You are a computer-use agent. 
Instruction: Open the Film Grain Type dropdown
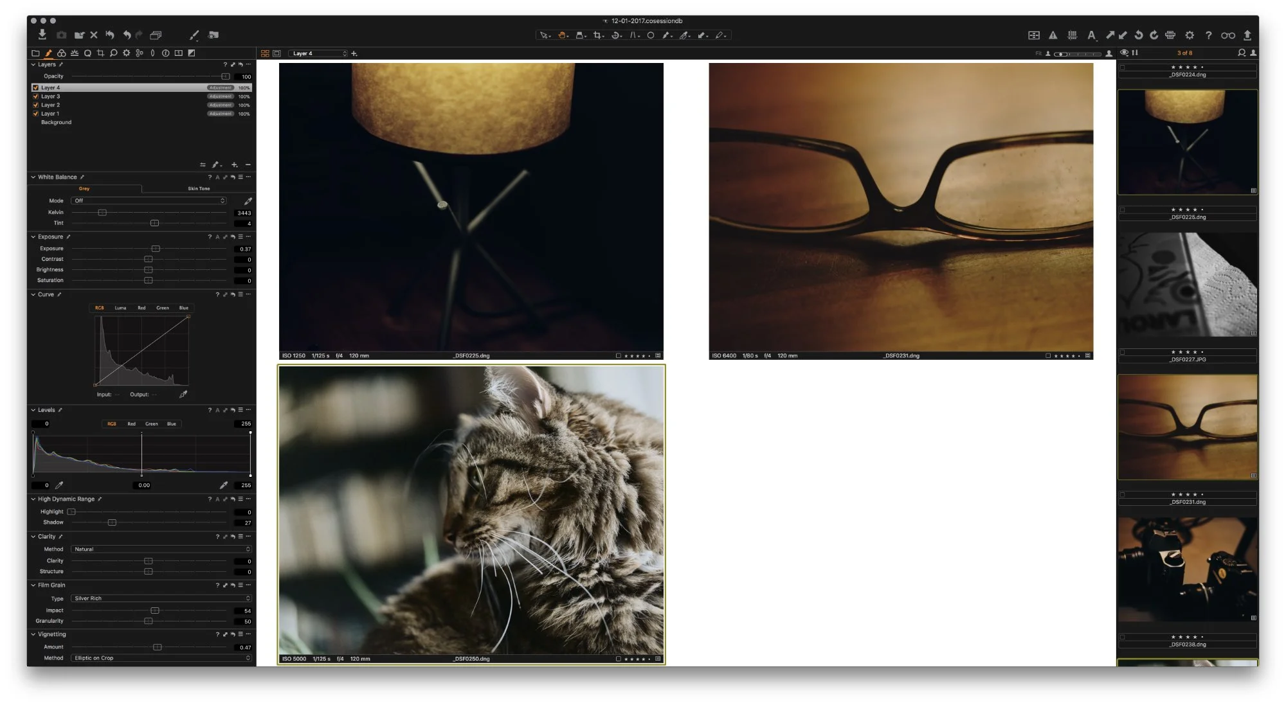click(161, 598)
